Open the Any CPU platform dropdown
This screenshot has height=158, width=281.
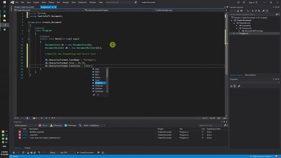pos(67,153)
